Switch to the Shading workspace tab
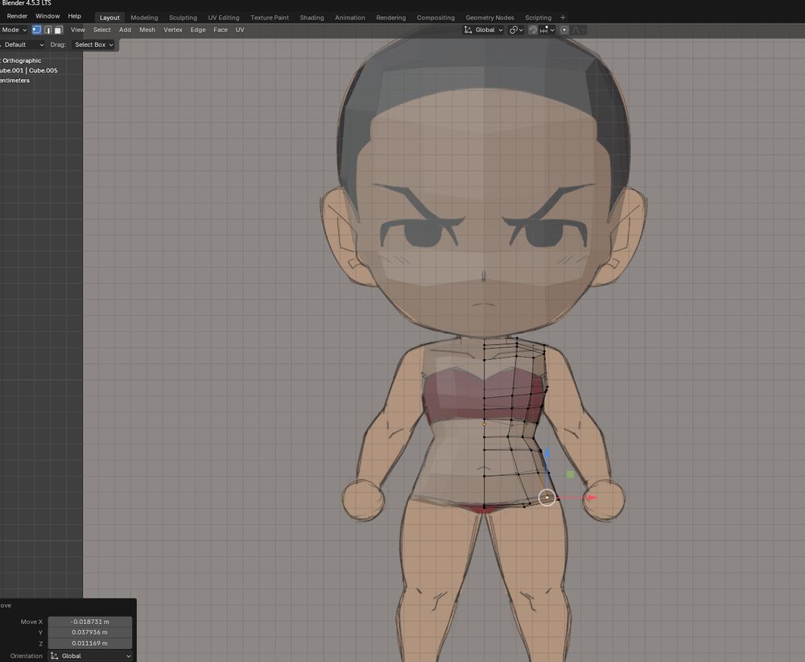 pos(312,18)
